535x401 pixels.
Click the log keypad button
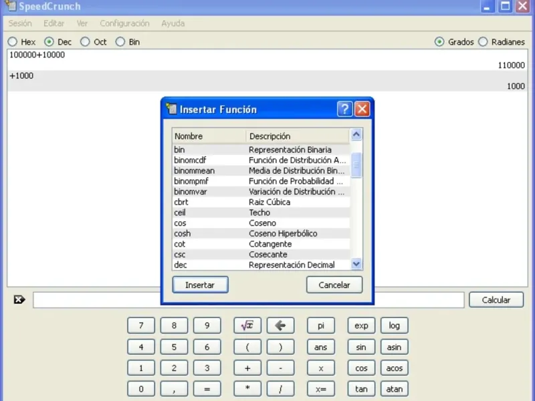pos(395,325)
